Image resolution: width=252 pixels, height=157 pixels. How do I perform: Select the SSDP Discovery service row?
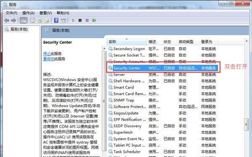click(x=163, y=126)
